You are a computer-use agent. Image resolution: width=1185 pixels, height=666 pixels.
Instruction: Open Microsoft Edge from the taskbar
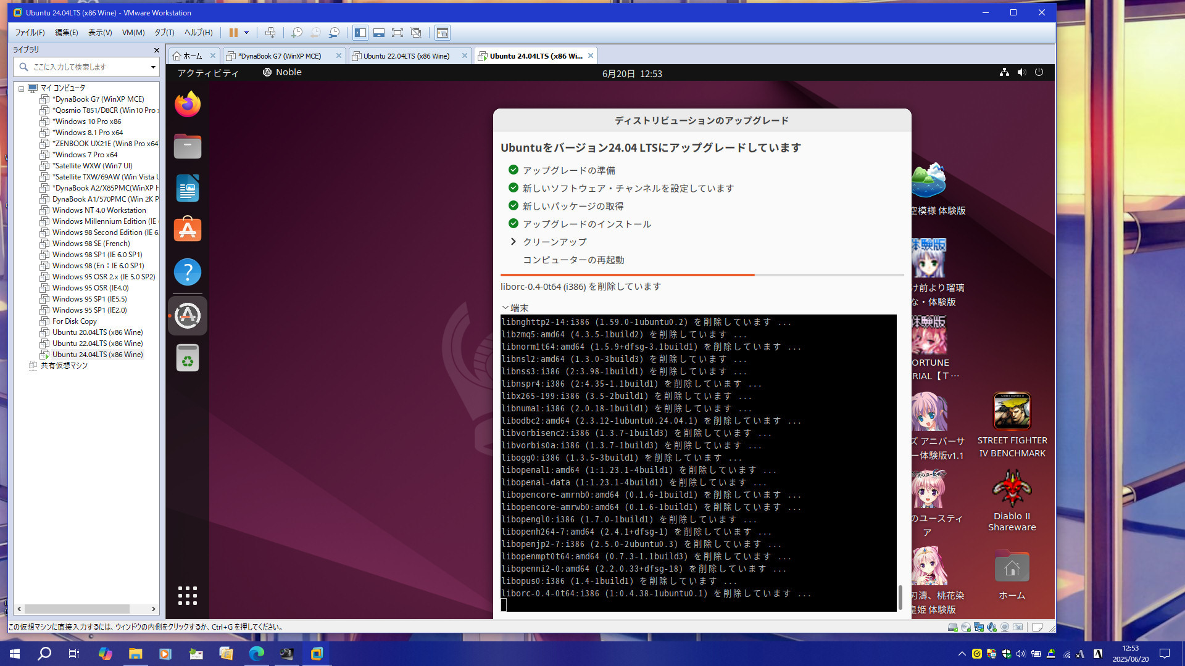pos(256,654)
